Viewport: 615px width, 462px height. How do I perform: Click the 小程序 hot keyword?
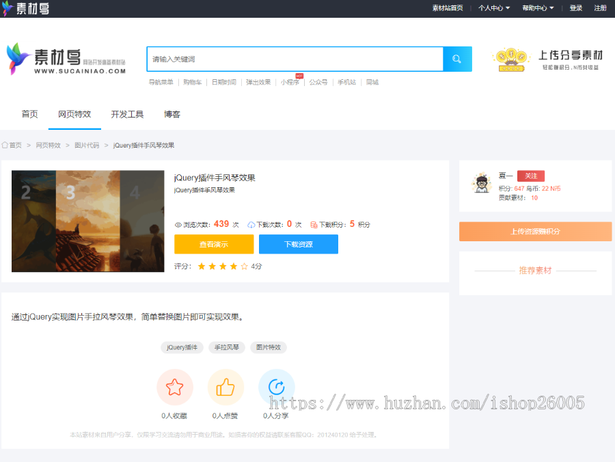(x=290, y=82)
